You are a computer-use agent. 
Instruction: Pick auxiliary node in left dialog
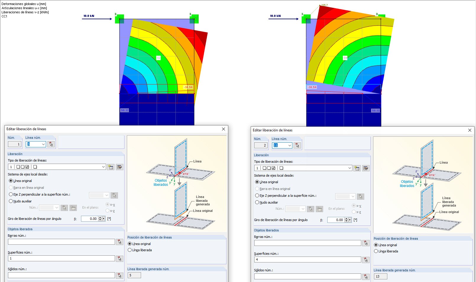64,208
